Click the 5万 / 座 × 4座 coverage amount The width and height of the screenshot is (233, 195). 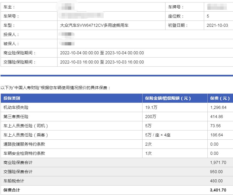(158, 135)
